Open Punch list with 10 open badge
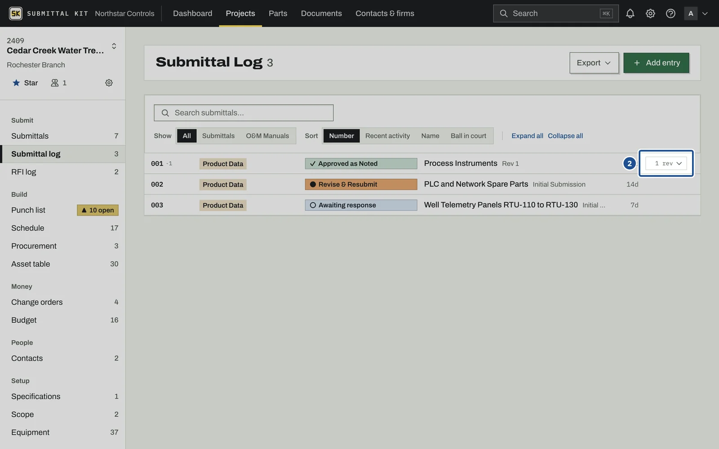The width and height of the screenshot is (719, 449). coord(63,210)
